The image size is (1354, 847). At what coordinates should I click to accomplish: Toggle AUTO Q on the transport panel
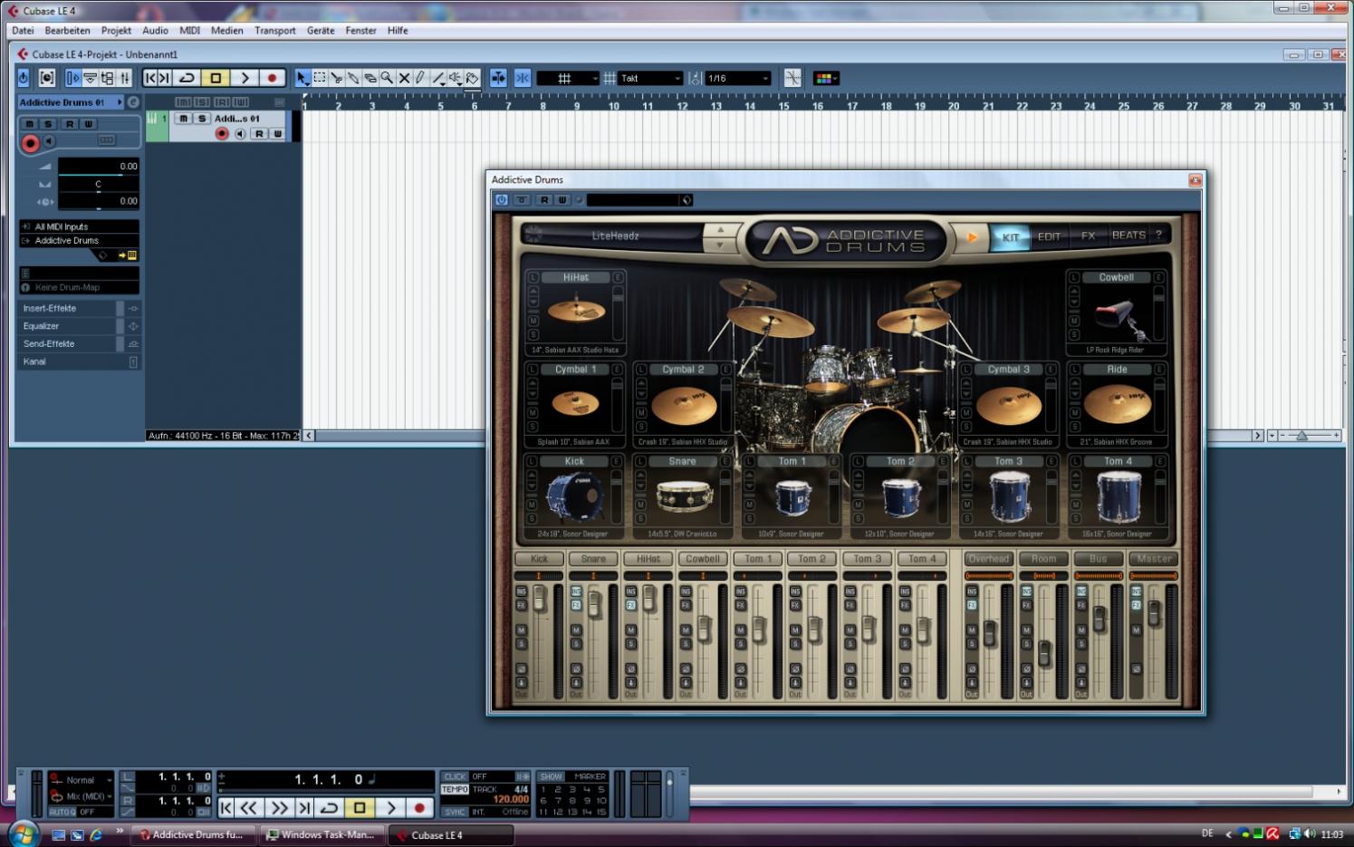pyautogui.click(x=62, y=812)
